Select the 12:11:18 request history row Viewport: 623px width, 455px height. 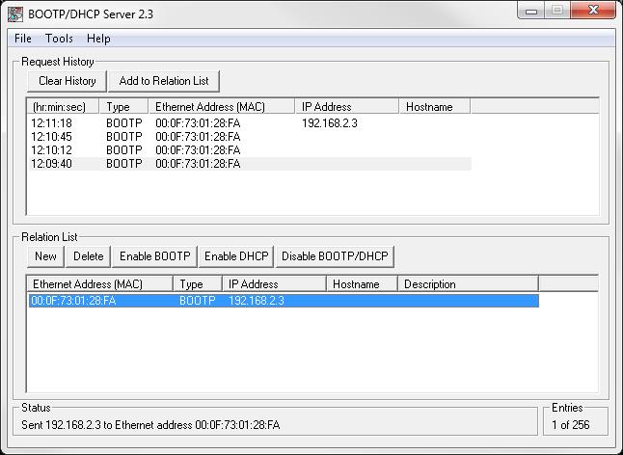250,123
